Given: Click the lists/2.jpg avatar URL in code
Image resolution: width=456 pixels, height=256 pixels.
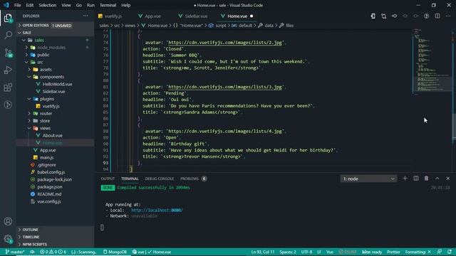Looking at the screenshot, I should point(225,43).
